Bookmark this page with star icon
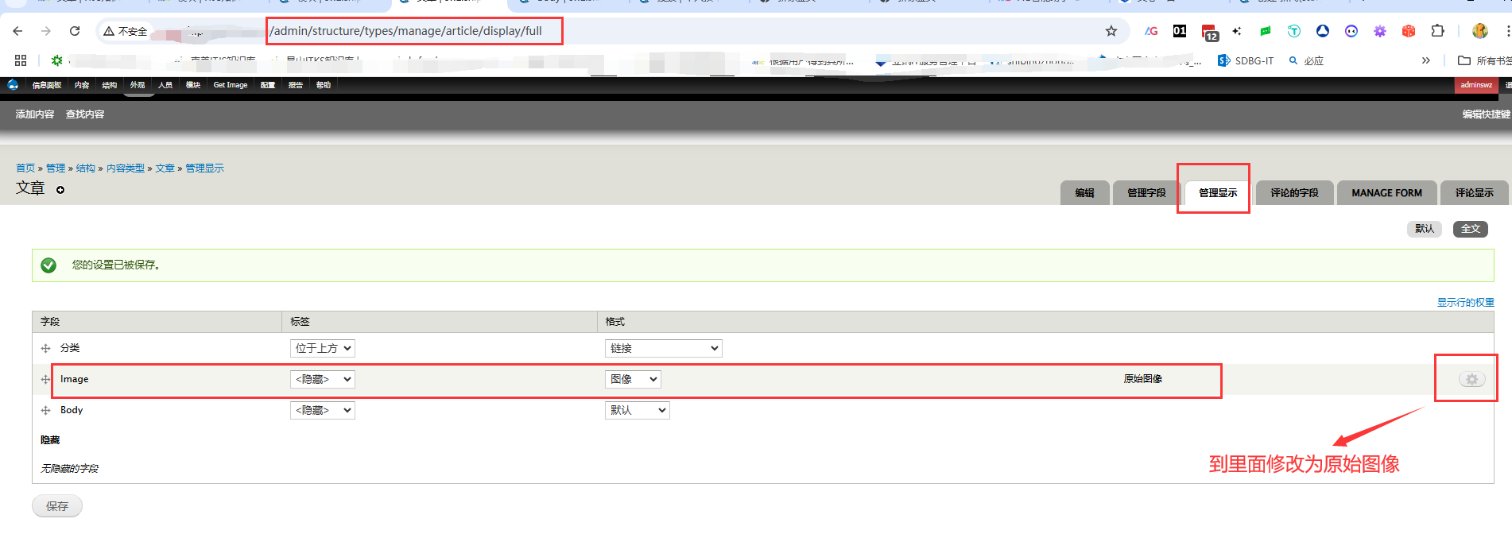Screen dimensions: 1512x534 1111,31
